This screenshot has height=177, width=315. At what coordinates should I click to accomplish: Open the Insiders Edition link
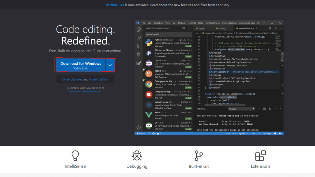click(x=99, y=79)
